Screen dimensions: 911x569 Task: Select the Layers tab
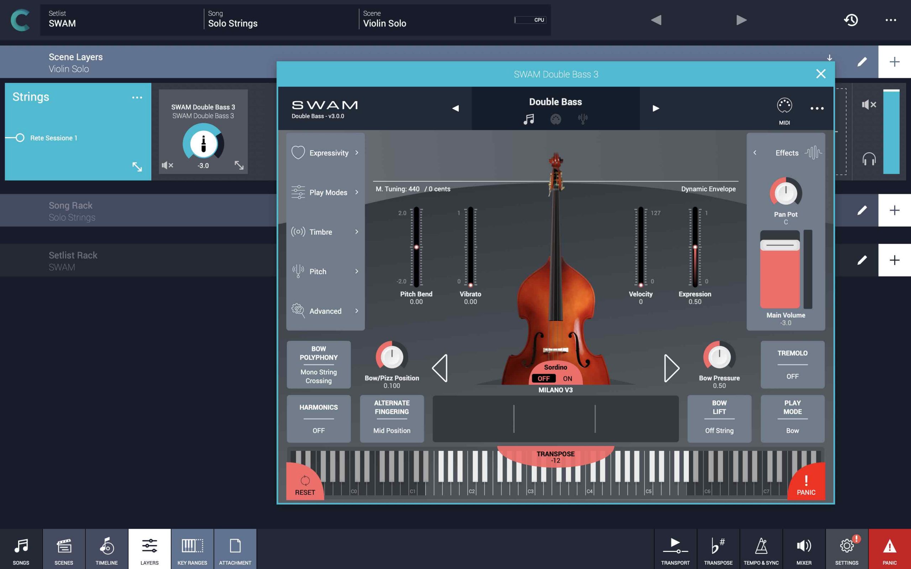[x=149, y=549]
